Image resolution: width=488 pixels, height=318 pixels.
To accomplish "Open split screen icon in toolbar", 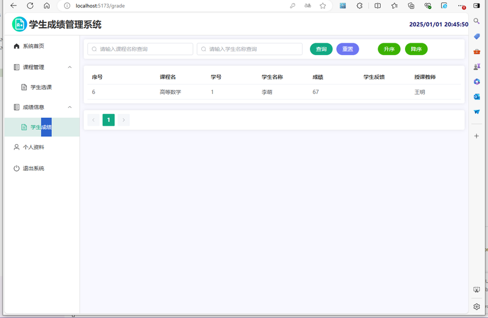I will (378, 5).
